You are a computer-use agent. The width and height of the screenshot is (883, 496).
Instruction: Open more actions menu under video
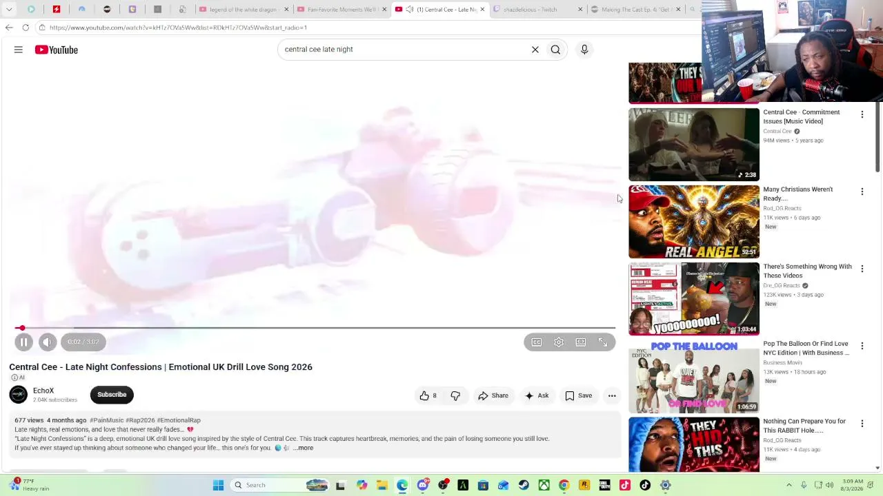tap(612, 395)
